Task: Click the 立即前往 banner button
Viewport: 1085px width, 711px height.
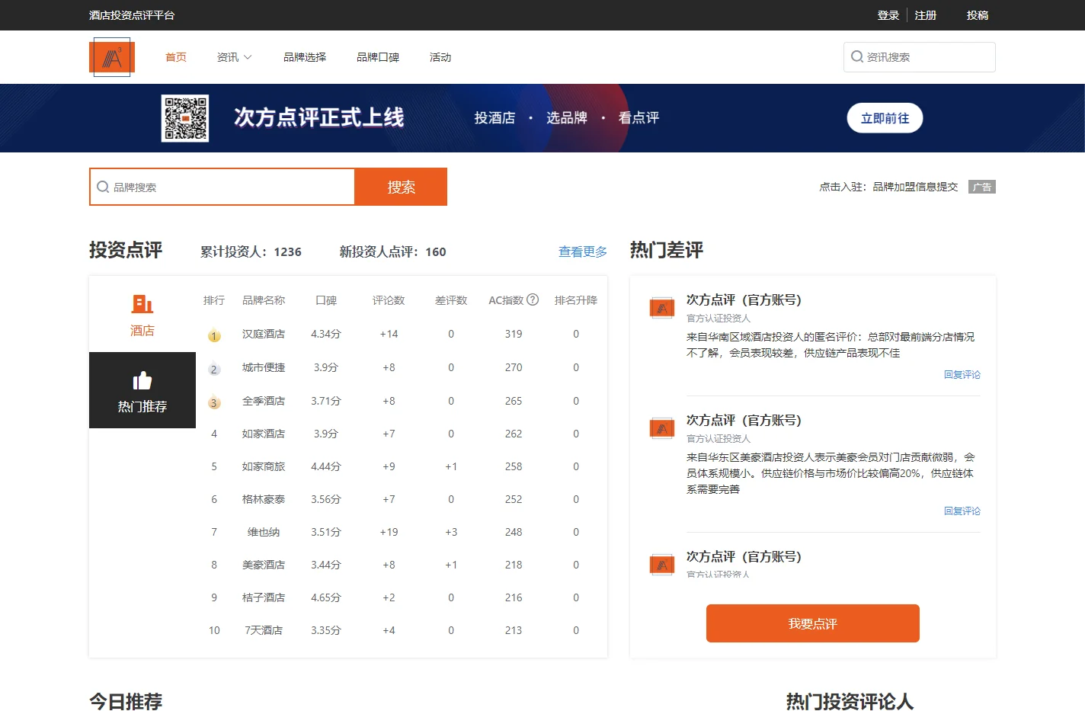Action: click(885, 118)
